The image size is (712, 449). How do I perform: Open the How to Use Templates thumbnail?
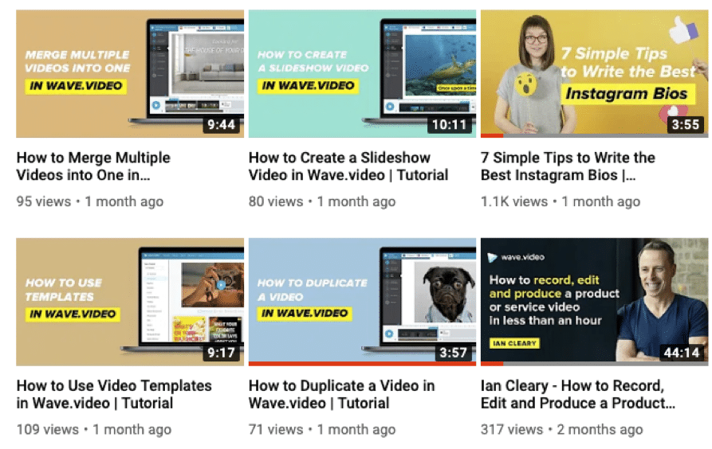pos(130,302)
